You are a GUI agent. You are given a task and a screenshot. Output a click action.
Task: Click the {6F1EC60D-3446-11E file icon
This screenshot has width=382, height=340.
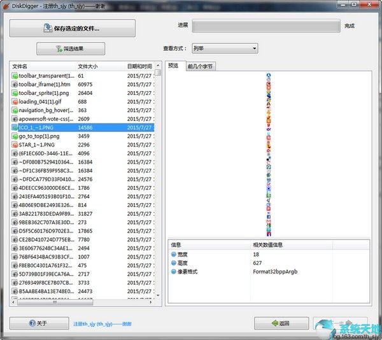pyautogui.click(x=15, y=153)
